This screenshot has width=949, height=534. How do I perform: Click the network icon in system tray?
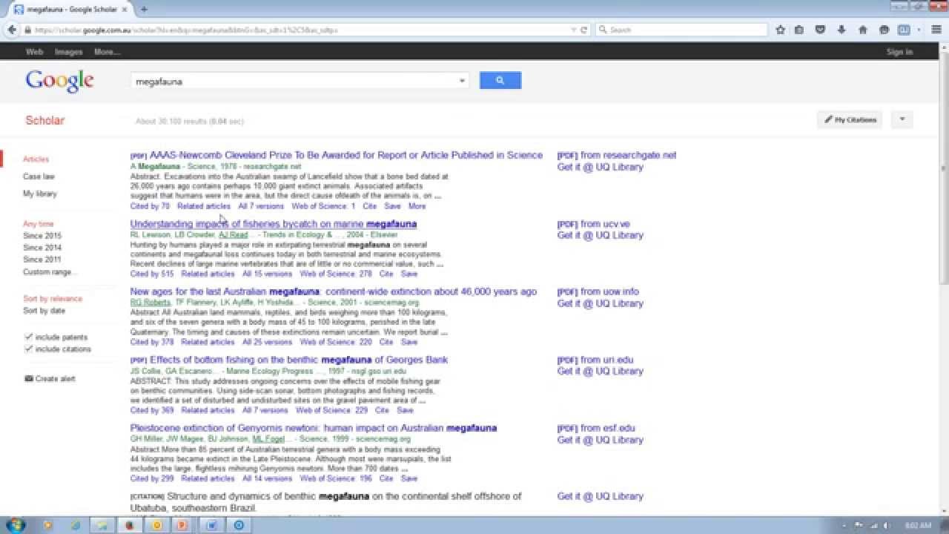tap(873, 525)
